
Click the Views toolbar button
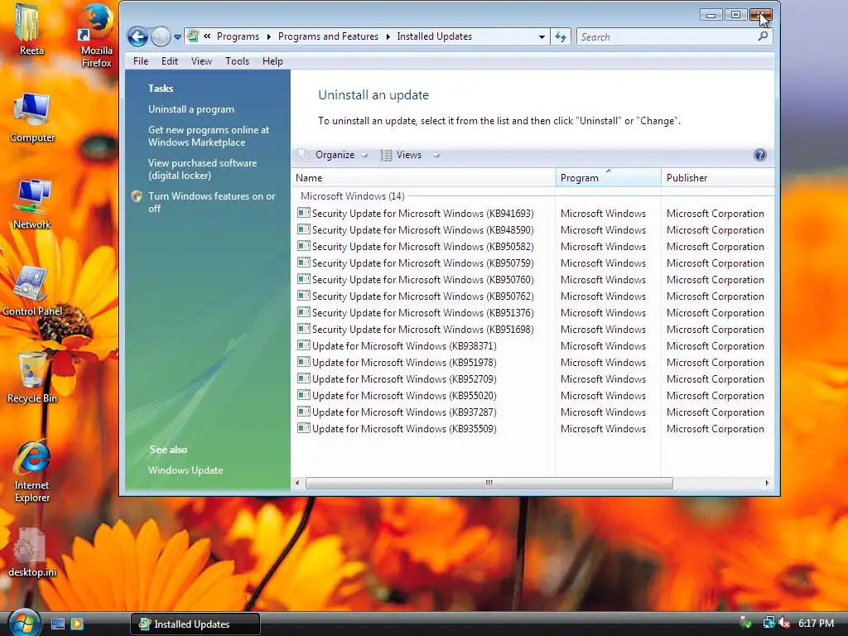tap(403, 155)
